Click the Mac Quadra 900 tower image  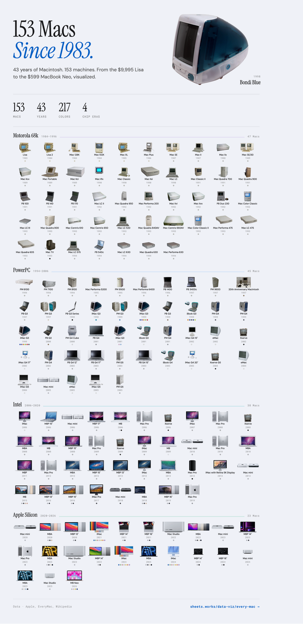pyautogui.click(x=248, y=172)
